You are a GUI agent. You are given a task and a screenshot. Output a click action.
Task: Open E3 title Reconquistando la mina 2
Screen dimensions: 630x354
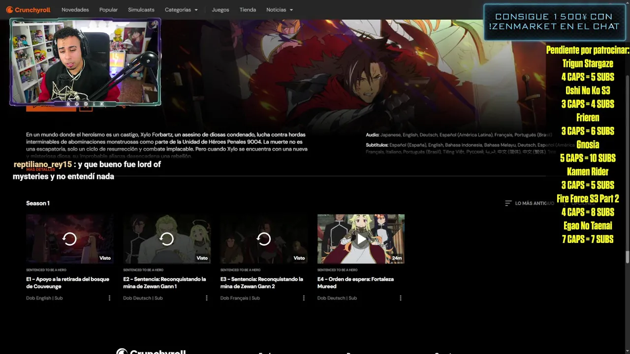pos(262,283)
